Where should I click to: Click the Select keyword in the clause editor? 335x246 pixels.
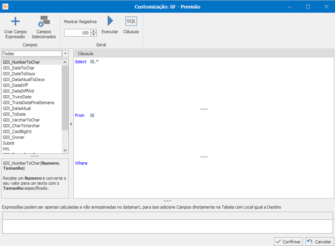tap(81, 62)
